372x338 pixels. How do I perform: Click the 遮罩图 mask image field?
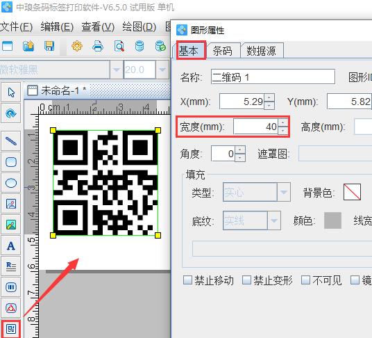click(335, 154)
